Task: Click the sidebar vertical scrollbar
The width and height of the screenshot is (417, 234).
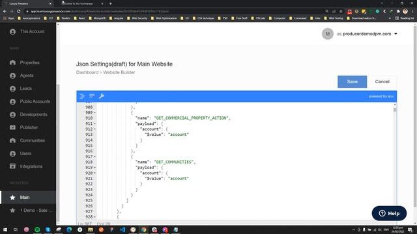Action: 58,153
